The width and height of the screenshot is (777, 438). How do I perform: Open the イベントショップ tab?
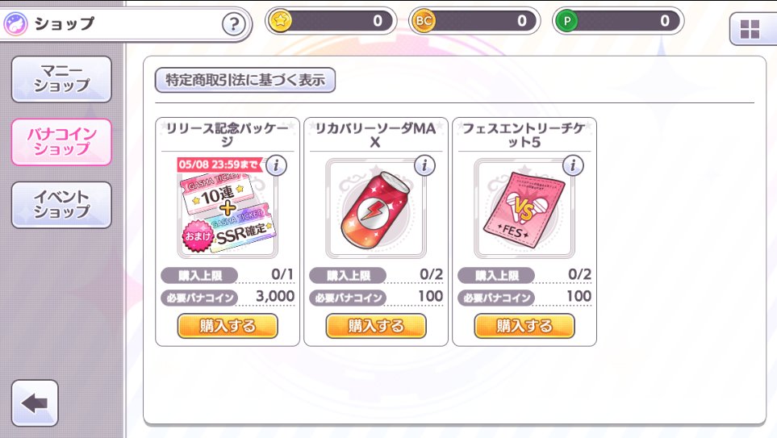click(x=61, y=205)
